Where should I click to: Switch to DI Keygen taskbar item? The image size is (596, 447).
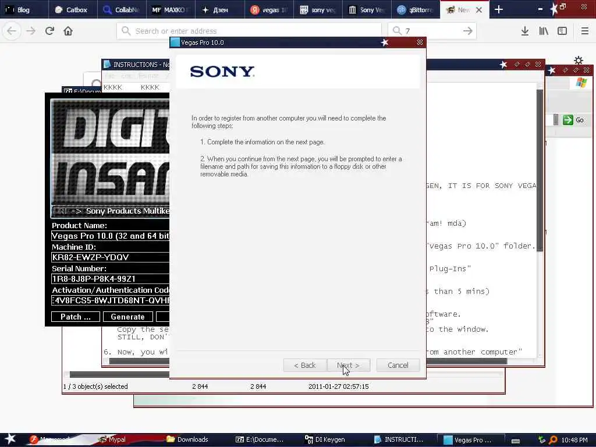(325, 439)
